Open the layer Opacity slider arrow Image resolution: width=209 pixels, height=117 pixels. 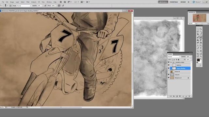(x=191, y=57)
